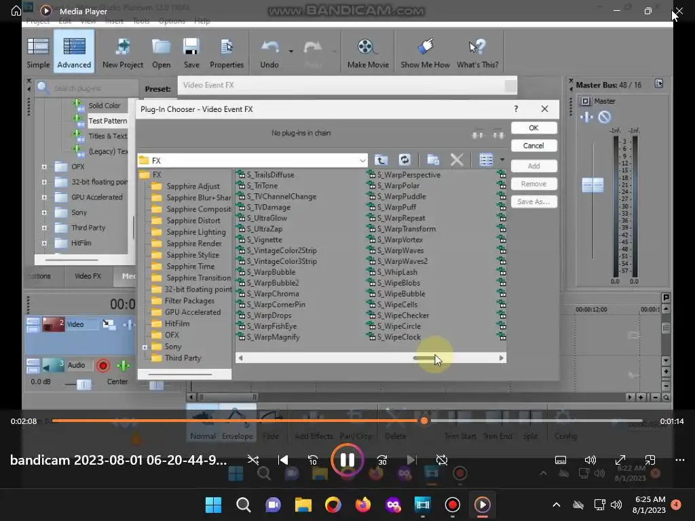This screenshot has height=521, width=695.
Task: Adjust the Master bus volume fader
Action: coord(593,185)
